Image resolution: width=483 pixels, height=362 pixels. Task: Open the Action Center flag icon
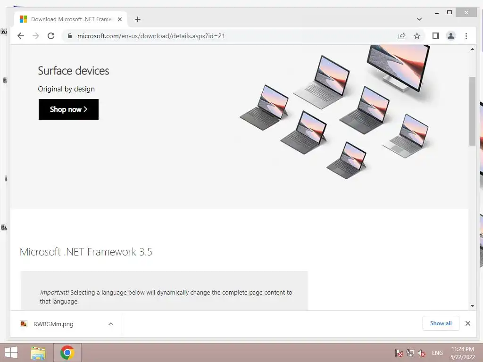pyautogui.click(x=399, y=353)
